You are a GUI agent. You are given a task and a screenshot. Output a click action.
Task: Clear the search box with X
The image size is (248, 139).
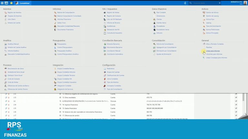220,3
